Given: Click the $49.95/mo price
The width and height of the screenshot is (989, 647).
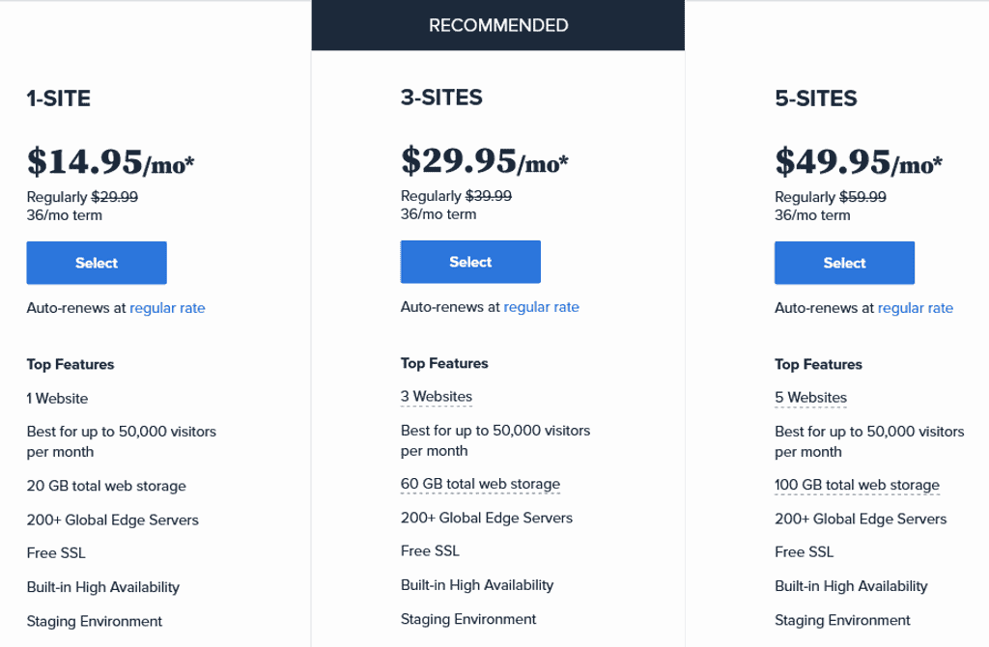Looking at the screenshot, I should pyautogui.click(x=859, y=162).
